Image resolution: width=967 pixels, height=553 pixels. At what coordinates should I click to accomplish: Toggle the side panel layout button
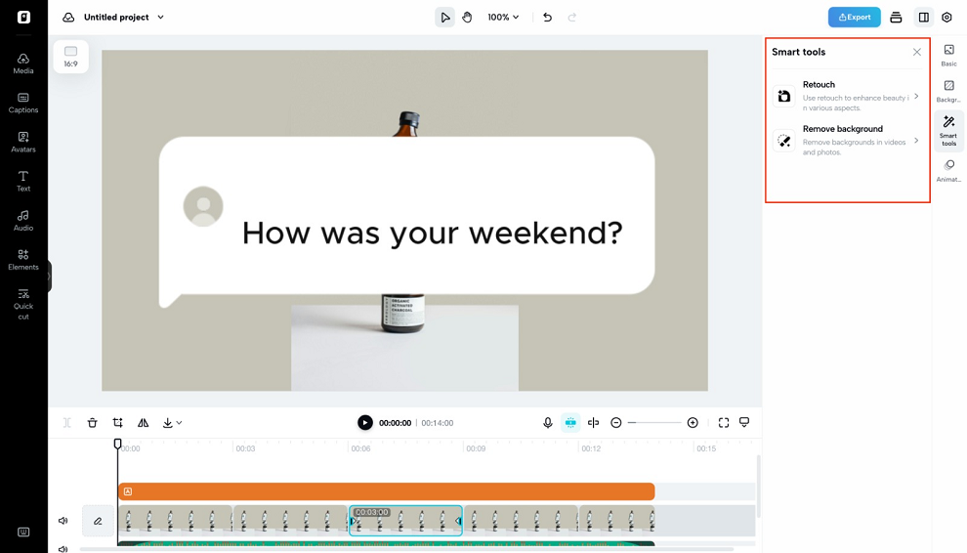[923, 18]
